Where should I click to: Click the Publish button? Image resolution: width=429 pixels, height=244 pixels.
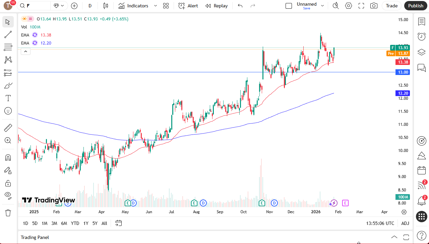[416, 6]
